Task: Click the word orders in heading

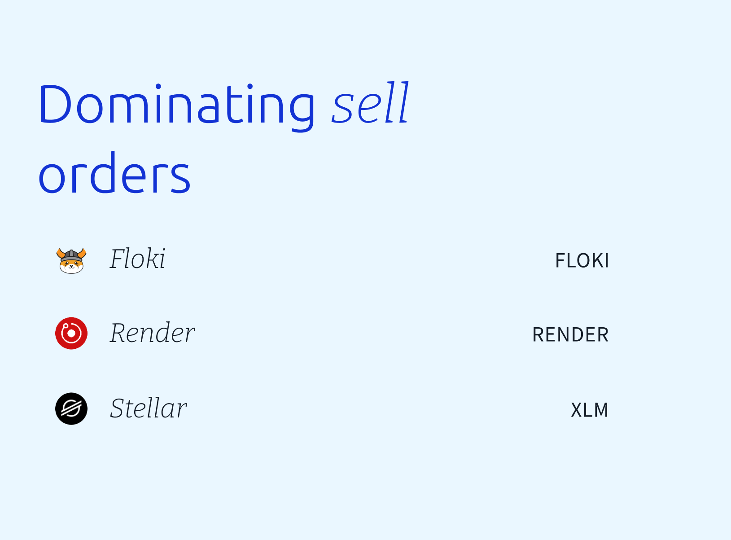Action: [115, 174]
